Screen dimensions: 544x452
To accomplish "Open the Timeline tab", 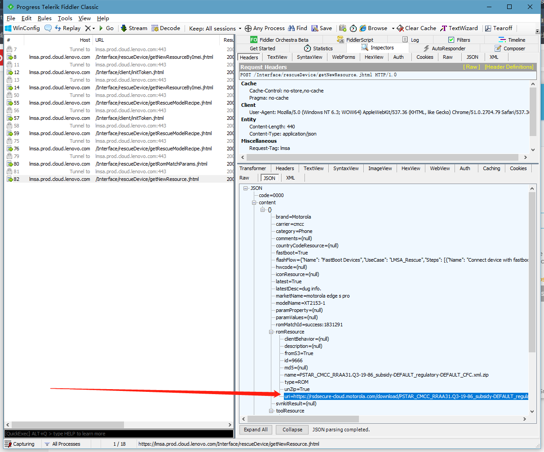I will [x=512, y=40].
